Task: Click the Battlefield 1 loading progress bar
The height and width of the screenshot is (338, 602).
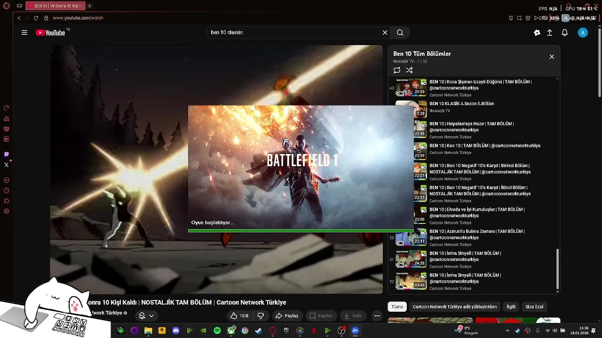Action: point(301,230)
